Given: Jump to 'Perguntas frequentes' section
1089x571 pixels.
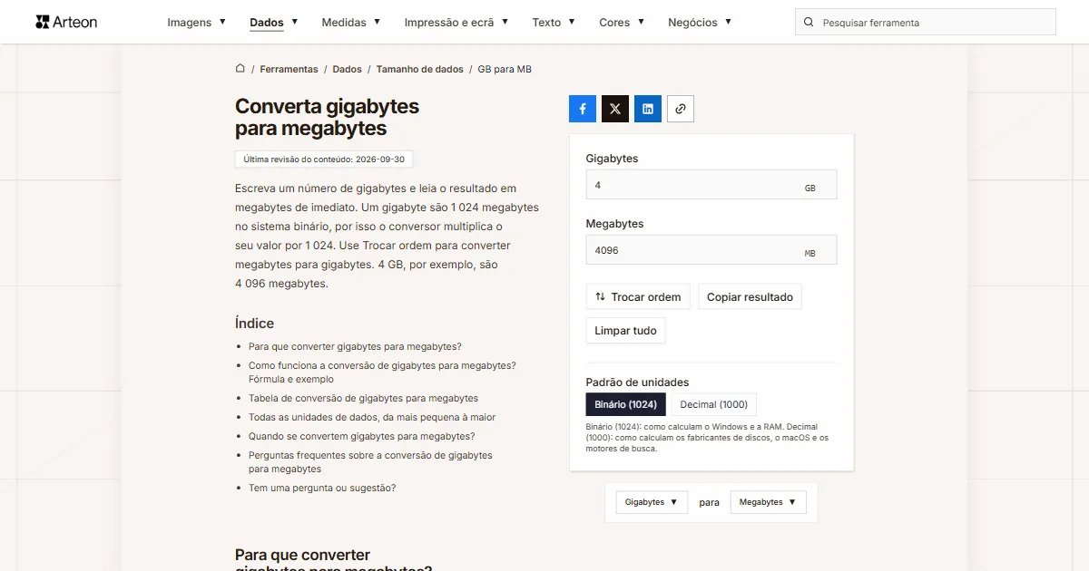Looking at the screenshot, I should tap(370, 462).
